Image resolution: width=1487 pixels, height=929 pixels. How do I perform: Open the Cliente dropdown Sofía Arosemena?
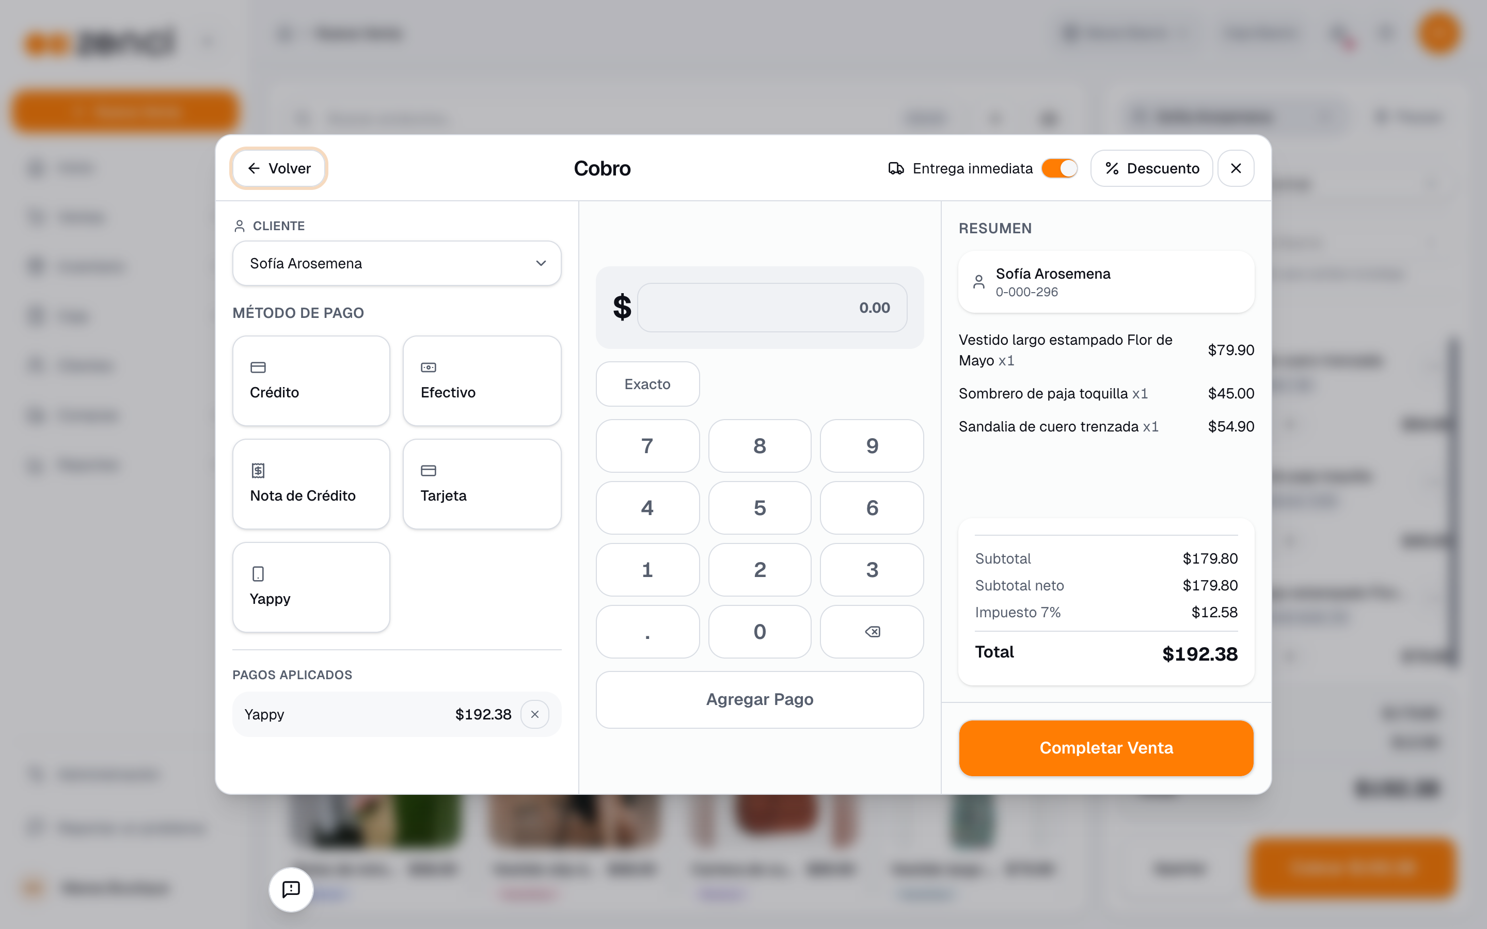[x=397, y=263]
